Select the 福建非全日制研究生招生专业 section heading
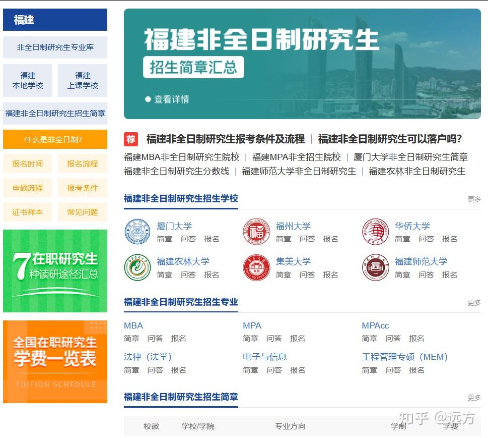The height and width of the screenshot is (438, 488). tap(181, 302)
